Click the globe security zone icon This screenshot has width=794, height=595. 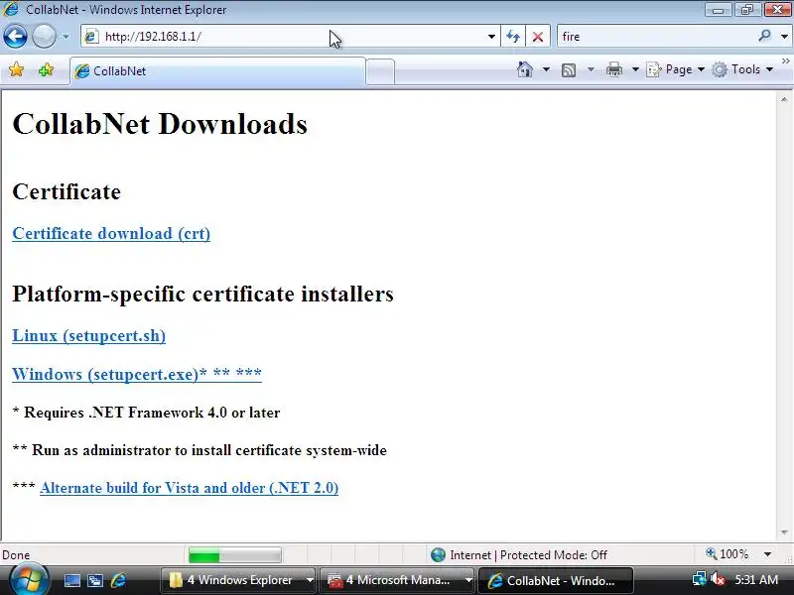click(x=438, y=555)
